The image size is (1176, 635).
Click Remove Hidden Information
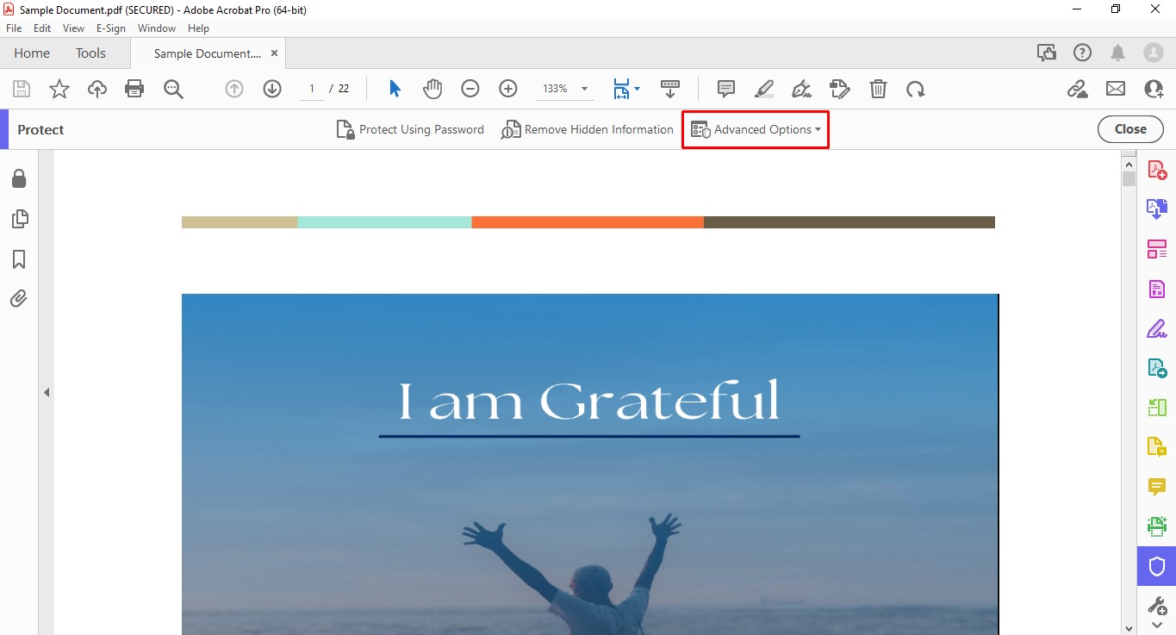(x=587, y=129)
